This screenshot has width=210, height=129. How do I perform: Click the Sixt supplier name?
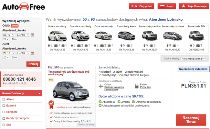[8, 125]
